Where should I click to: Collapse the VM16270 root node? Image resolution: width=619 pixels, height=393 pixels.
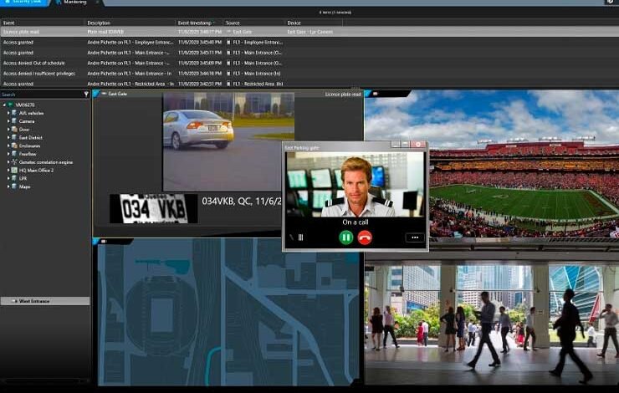click(3, 105)
